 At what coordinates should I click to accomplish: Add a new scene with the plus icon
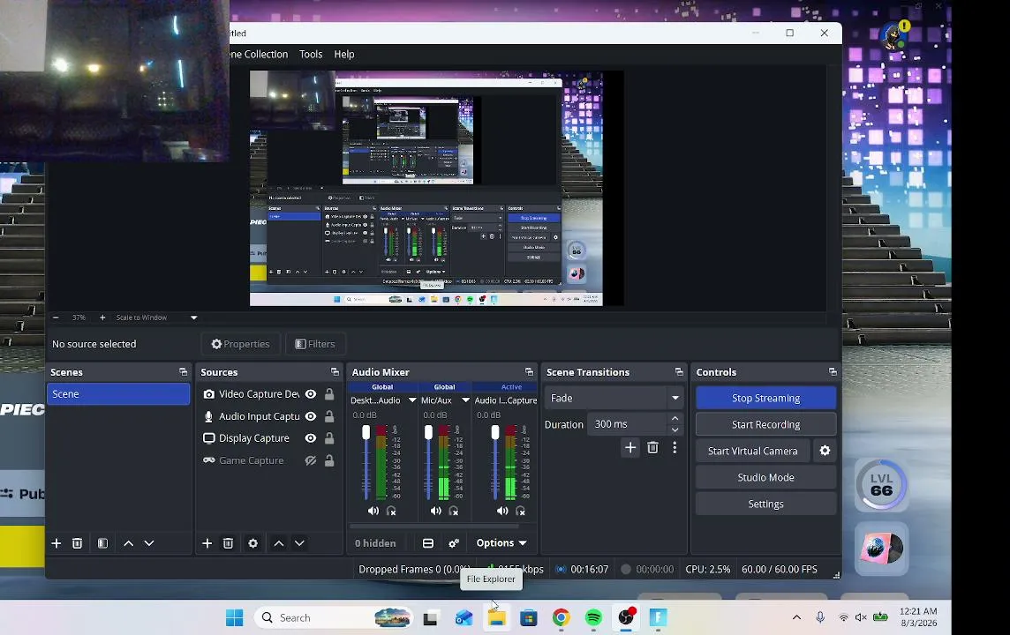point(56,543)
